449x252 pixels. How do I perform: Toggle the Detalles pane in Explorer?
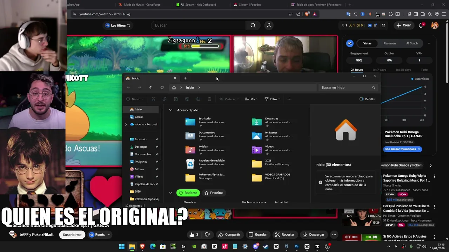click(368, 99)
